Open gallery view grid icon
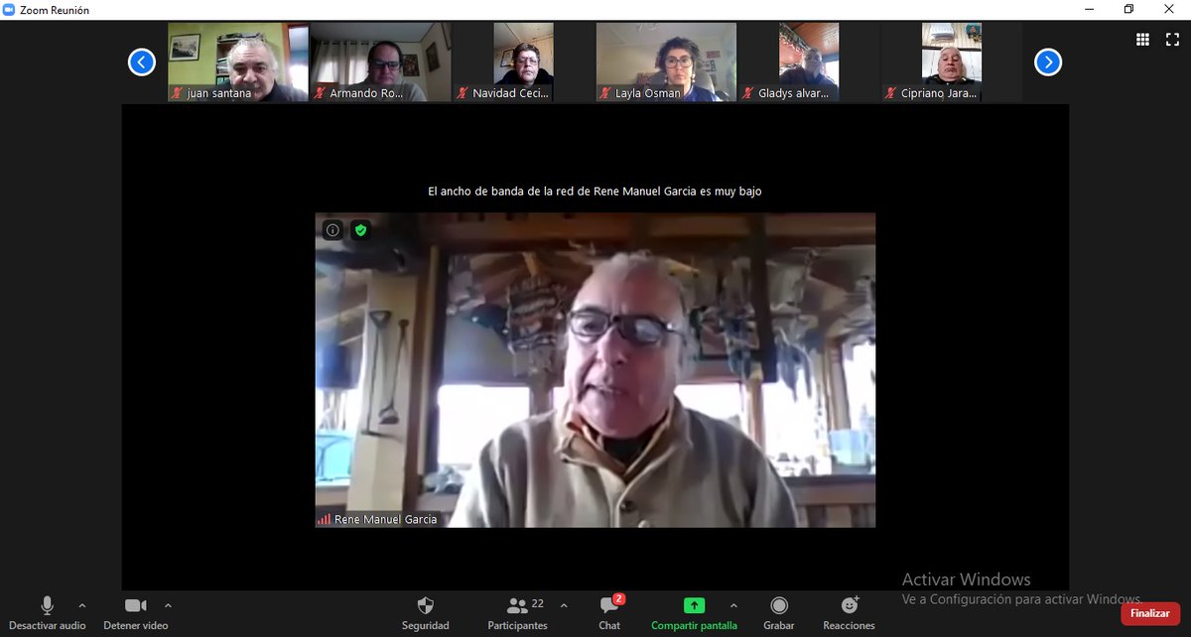This screenshot has width=1191, height=637. click(1143, 40)
